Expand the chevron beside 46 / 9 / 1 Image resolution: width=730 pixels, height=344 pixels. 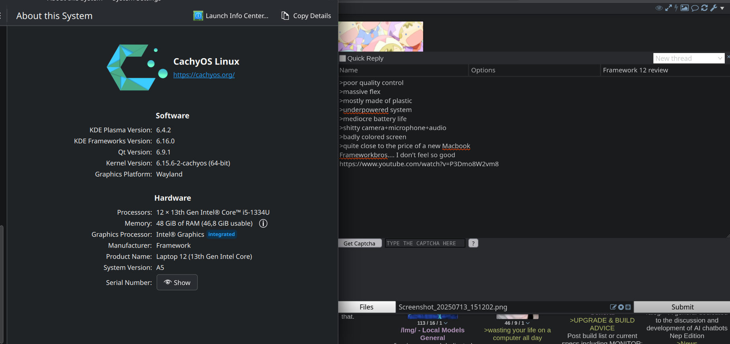(x=528, y=323)
